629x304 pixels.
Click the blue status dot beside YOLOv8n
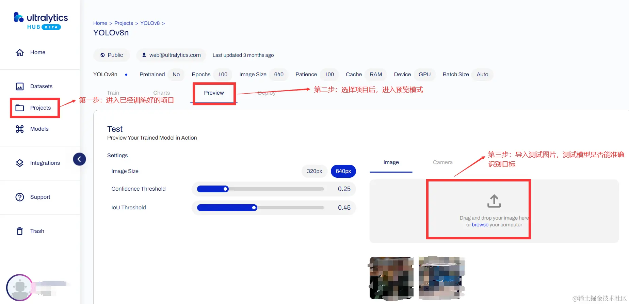click(x=126, y=75)
